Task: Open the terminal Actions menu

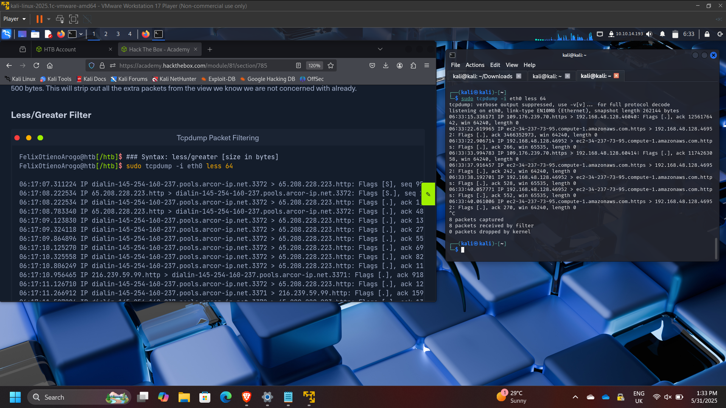Action: [x=474, y=65]
